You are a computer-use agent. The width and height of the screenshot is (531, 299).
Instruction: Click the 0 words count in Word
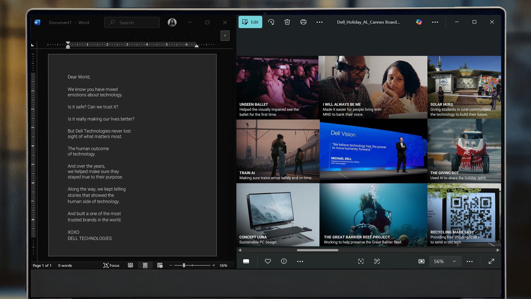(65, 266)
